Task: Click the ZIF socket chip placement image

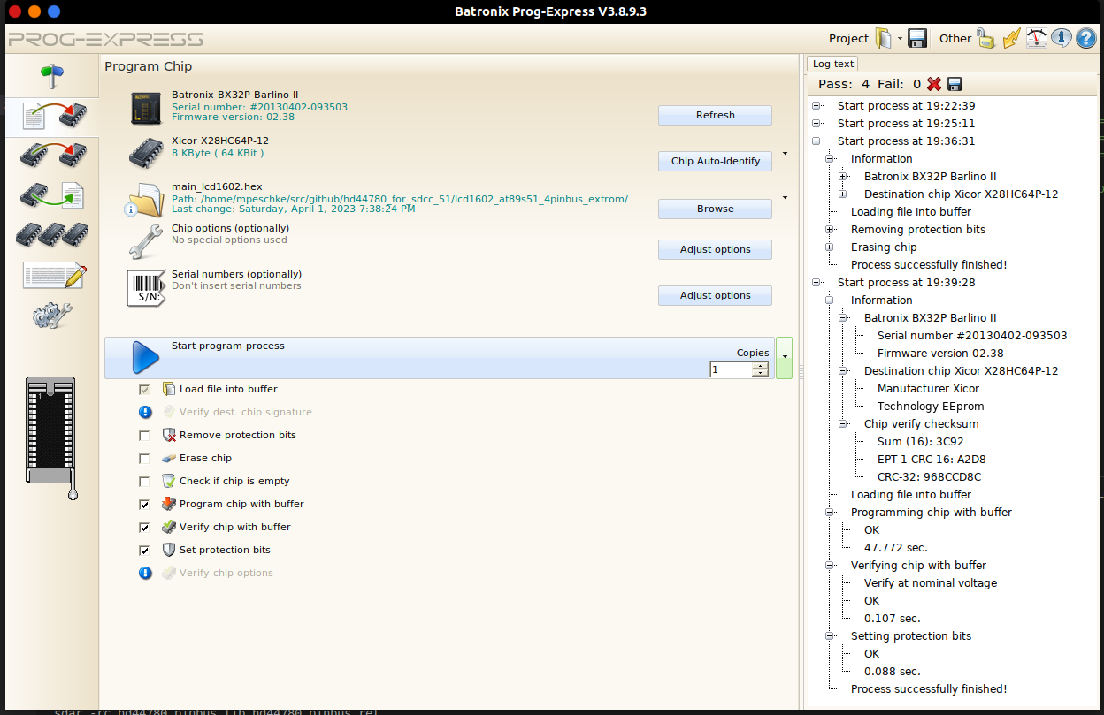Action: pos(52,437)
